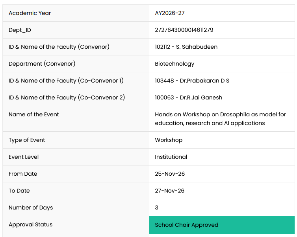Click the To Date value 27-Nov-26
This screenshot has height=237, width=297.
pyautogui.click(x=169, y=191)
